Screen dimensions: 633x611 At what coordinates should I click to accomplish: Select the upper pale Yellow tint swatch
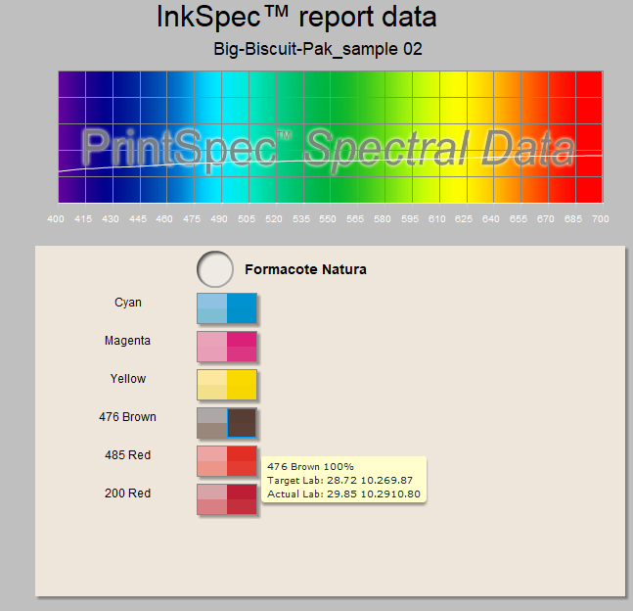point(212,377)
